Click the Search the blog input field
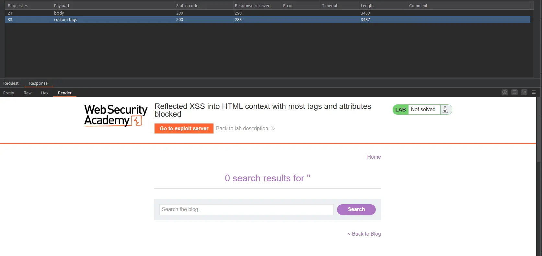The height and width of the screenshot is (256, 542). (x=246, y=209)
